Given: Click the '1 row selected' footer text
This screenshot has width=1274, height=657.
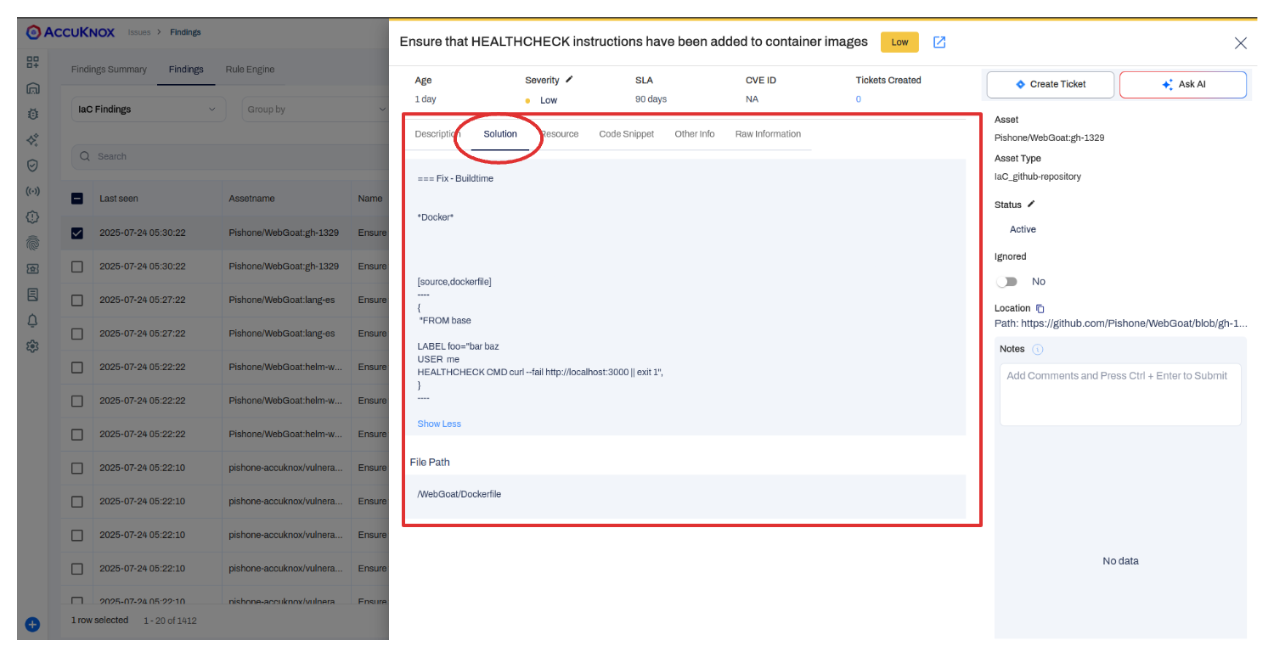Looking at the screenshot, I should click(99, 620).
